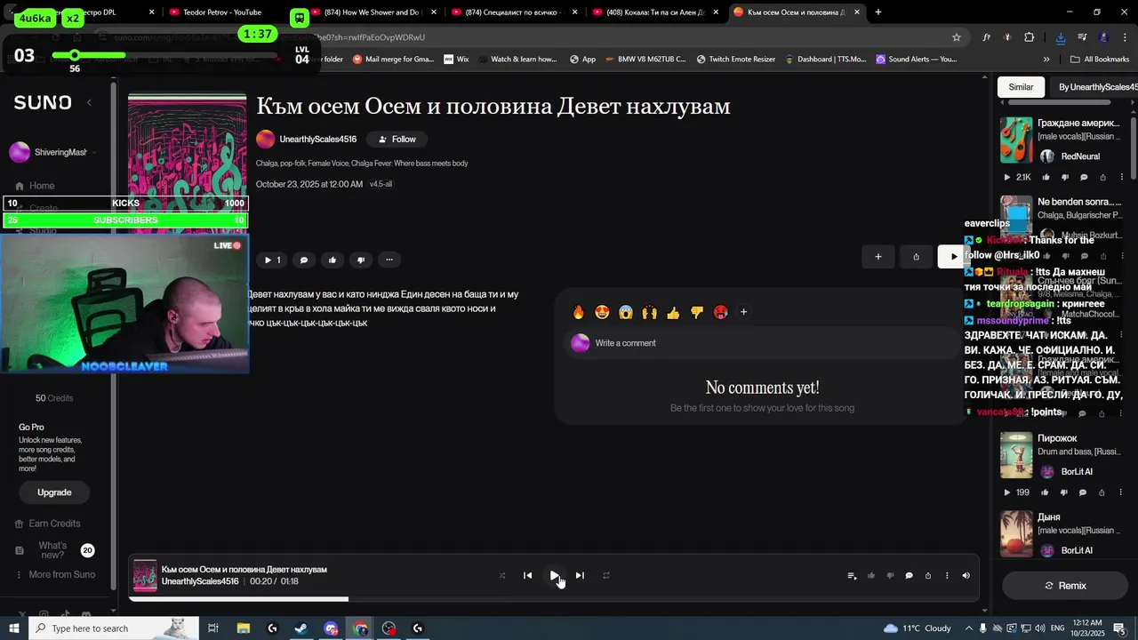Click the Remix button
Image resolution: width=1138 pixels, height=640 pixels.
(1065, 586)
